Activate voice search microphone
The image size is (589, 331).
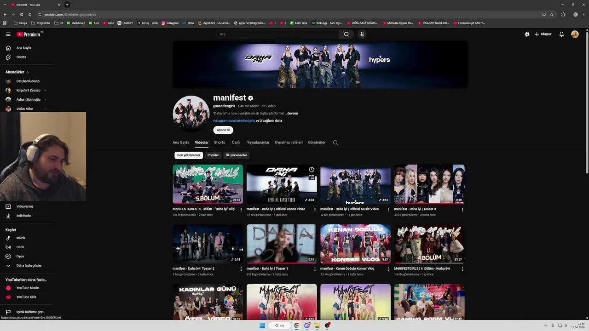[362, 34]
